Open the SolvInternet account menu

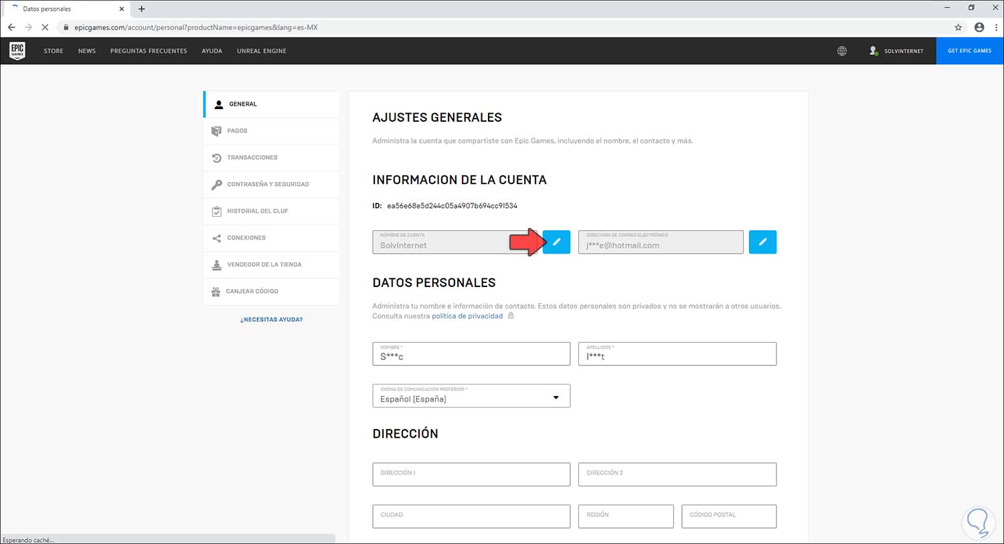896,51
